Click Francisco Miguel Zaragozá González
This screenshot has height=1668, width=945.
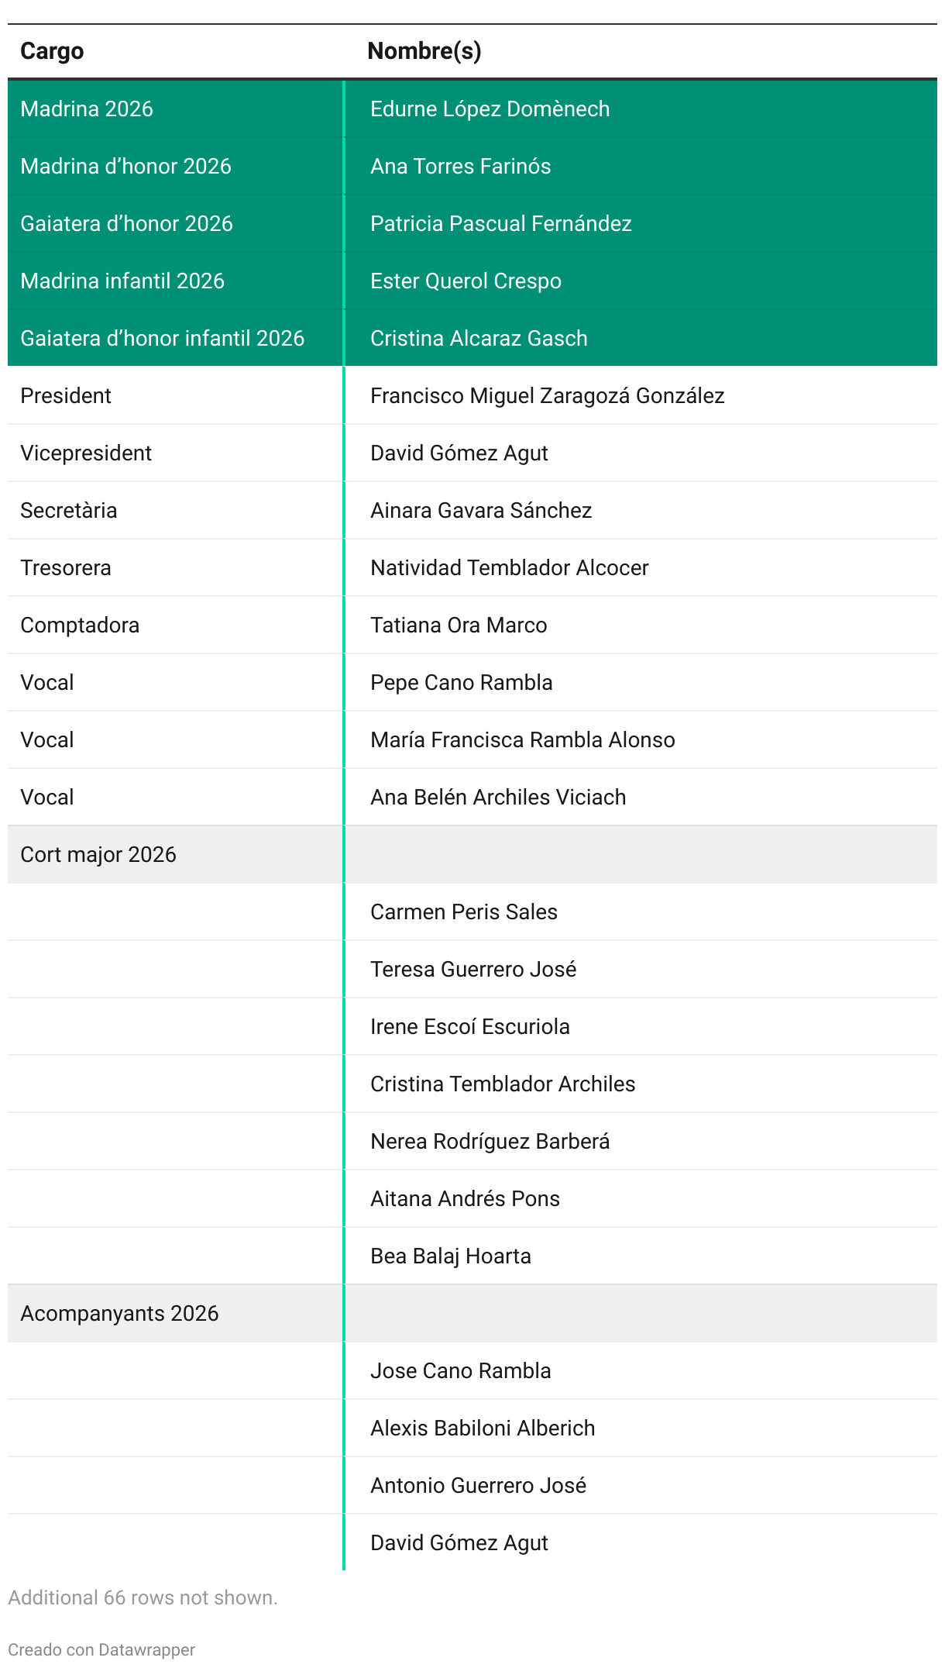click(547, 395)
